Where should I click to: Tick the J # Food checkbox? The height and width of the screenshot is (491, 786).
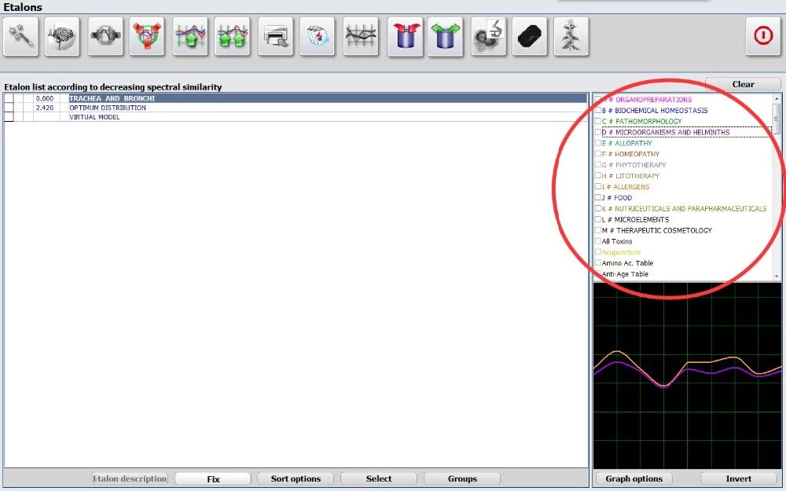click(x=598, y=198)
